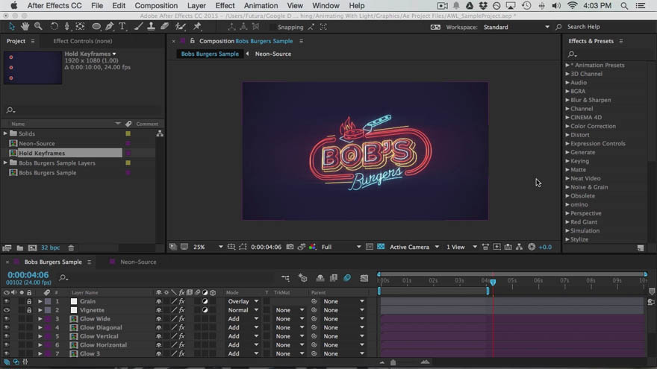Switch to the Neon-Source timeline tab
This screenshot has width=657, height=369.
pos(138,262)
